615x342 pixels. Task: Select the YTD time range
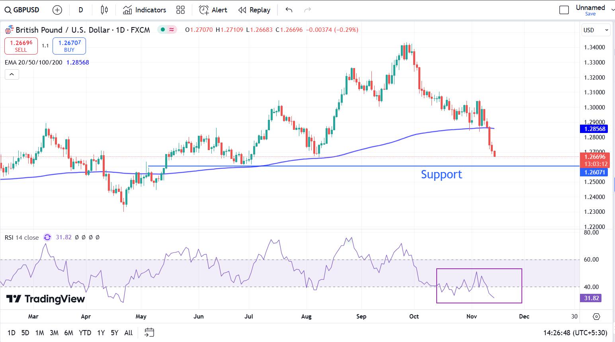[x=85, y=332]
